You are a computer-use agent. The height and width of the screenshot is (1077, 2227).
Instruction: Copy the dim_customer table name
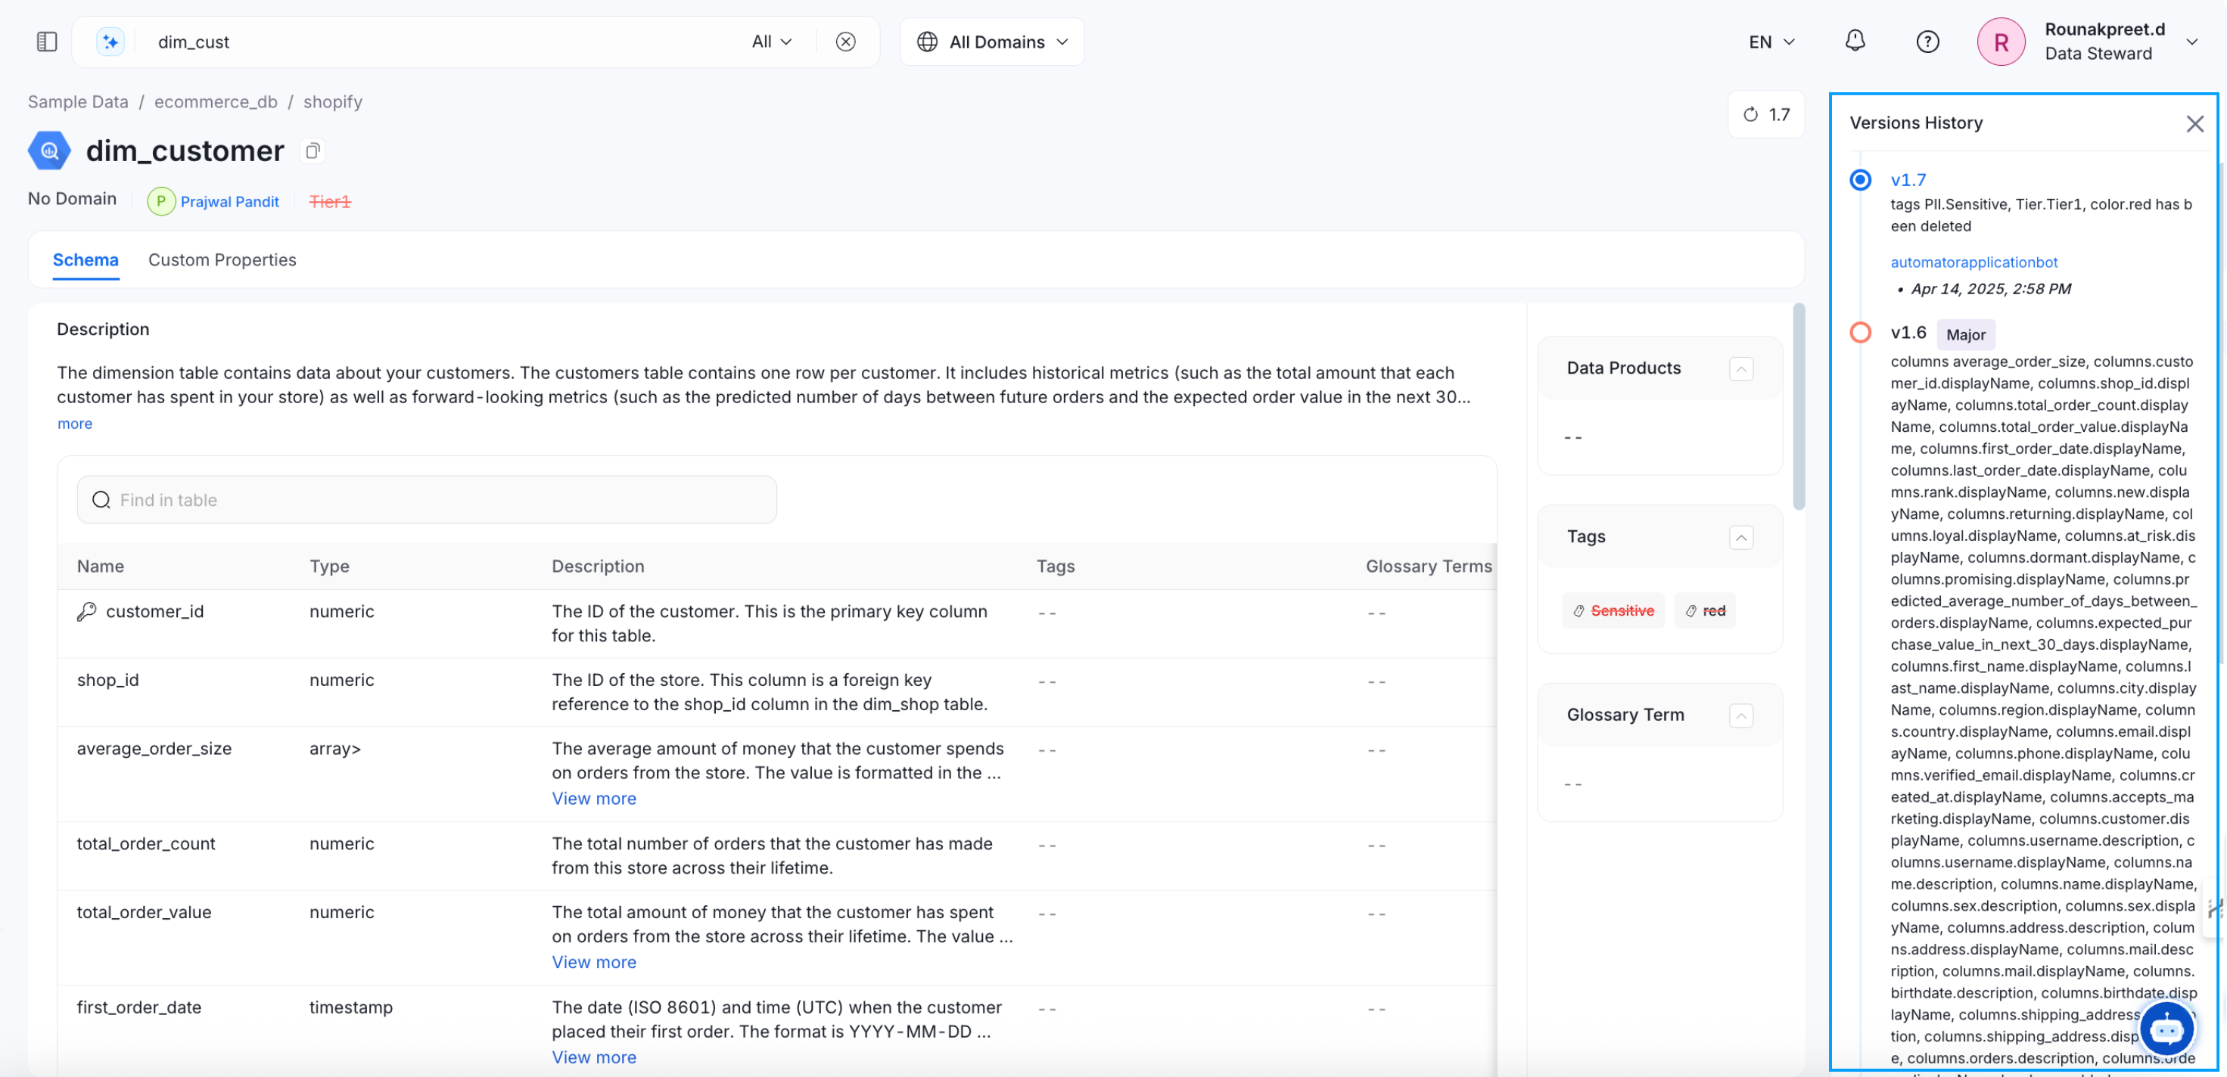[x=313, y=151]
